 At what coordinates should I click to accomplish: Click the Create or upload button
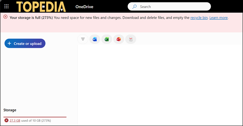[x=25, y=43]
